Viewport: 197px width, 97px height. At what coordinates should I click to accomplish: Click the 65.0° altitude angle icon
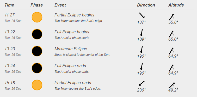[x=173, y=34]
